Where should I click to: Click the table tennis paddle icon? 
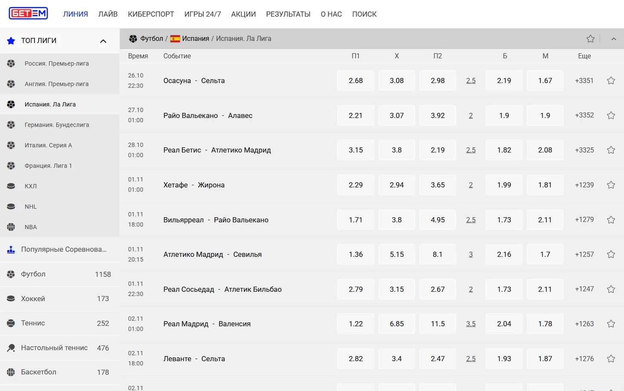point(11,348)
